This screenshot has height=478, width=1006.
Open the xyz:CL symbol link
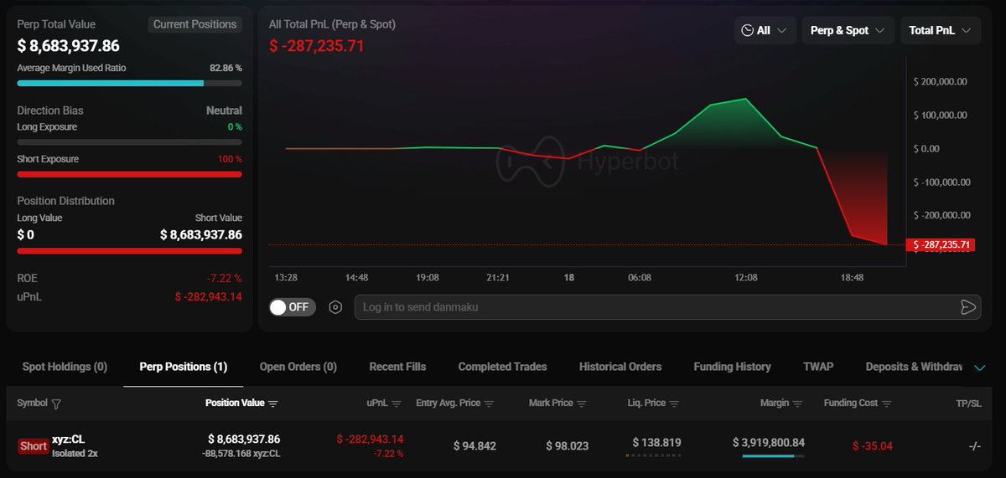[68, 439]
